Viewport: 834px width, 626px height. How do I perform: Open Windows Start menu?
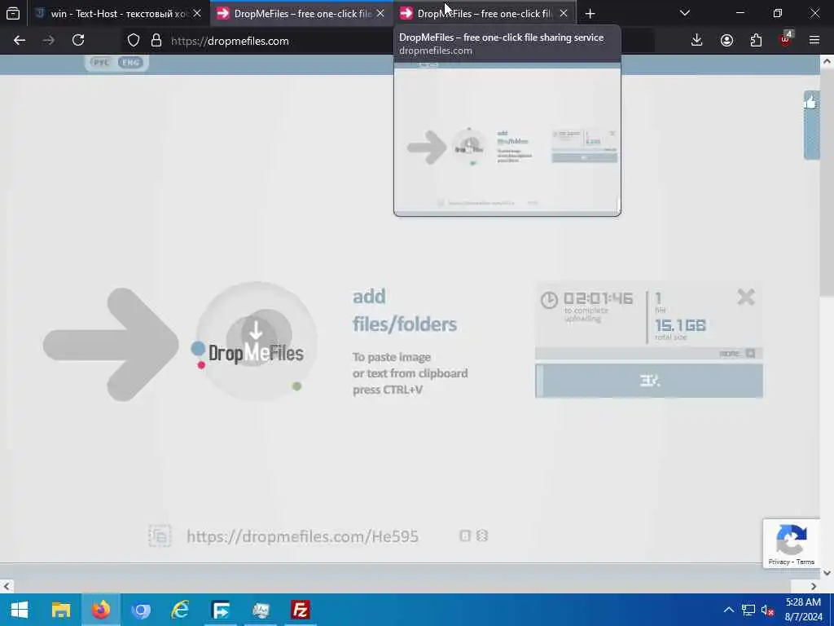click(x=20, y=610)
